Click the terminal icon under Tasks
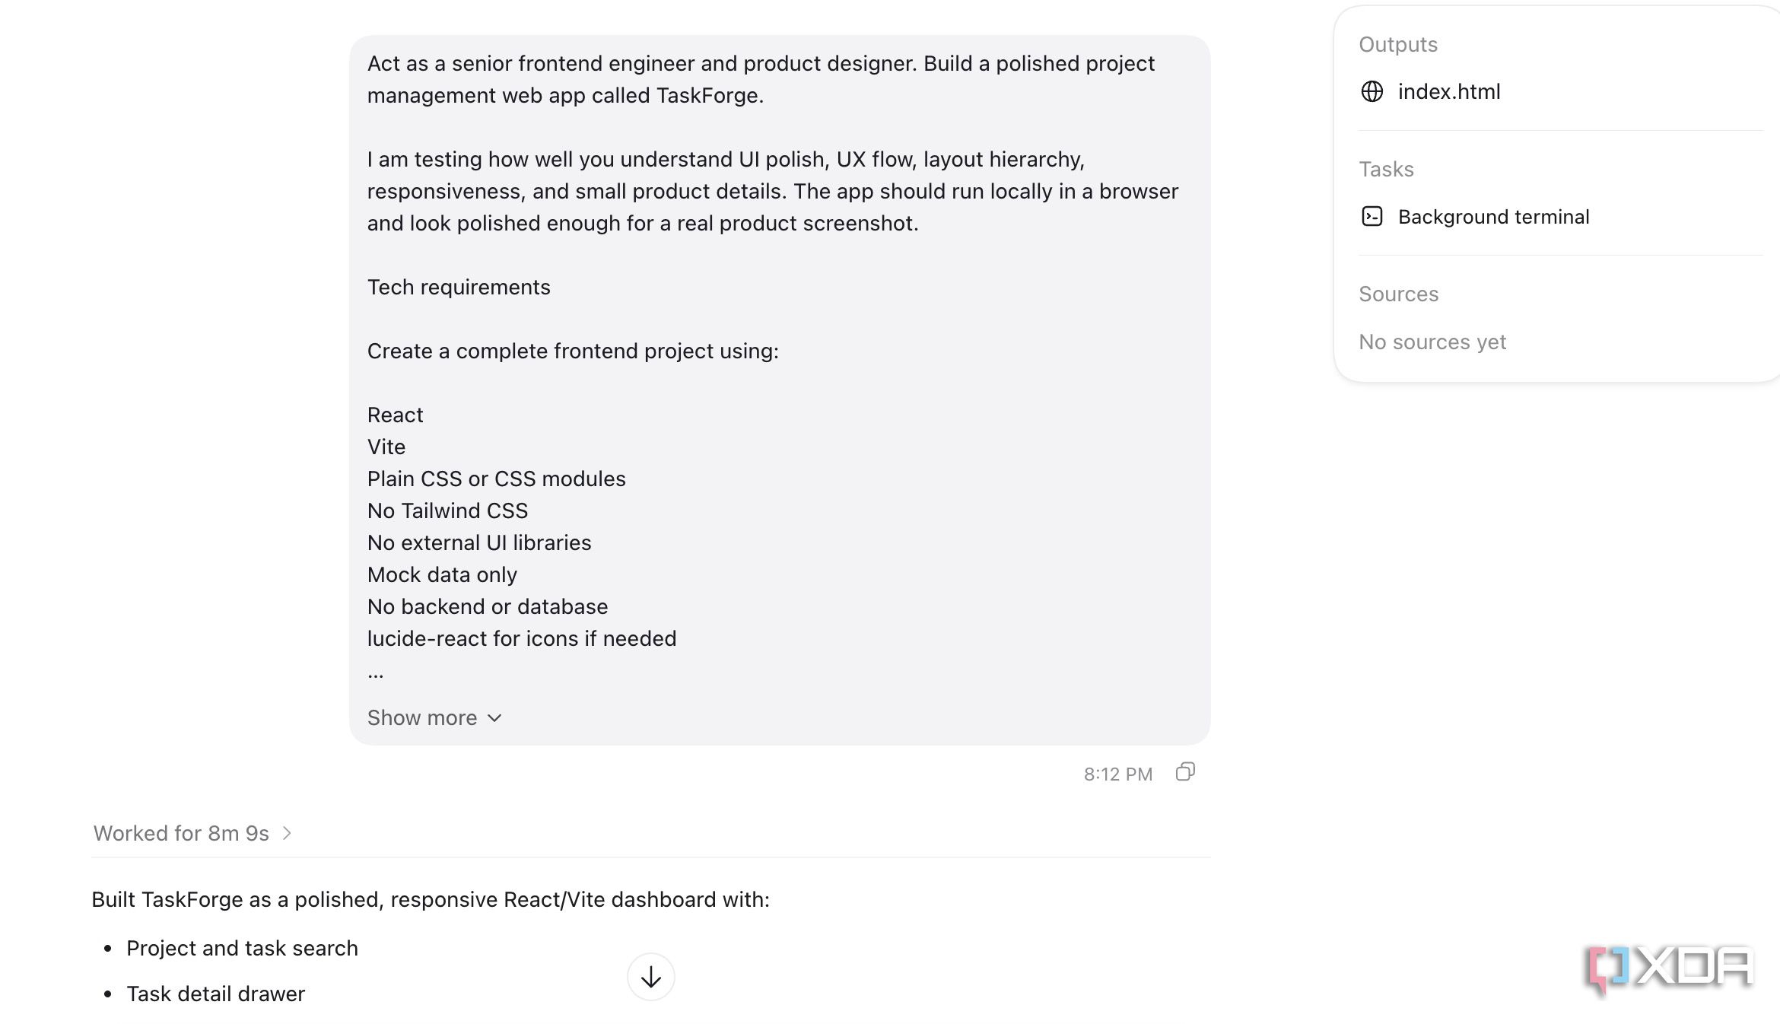Screen dimensions: 1780x1024 click(1372, 217)
